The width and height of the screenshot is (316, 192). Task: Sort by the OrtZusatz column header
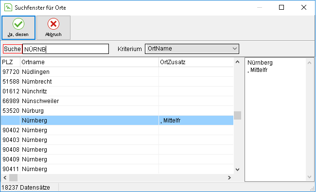[196, 62]
